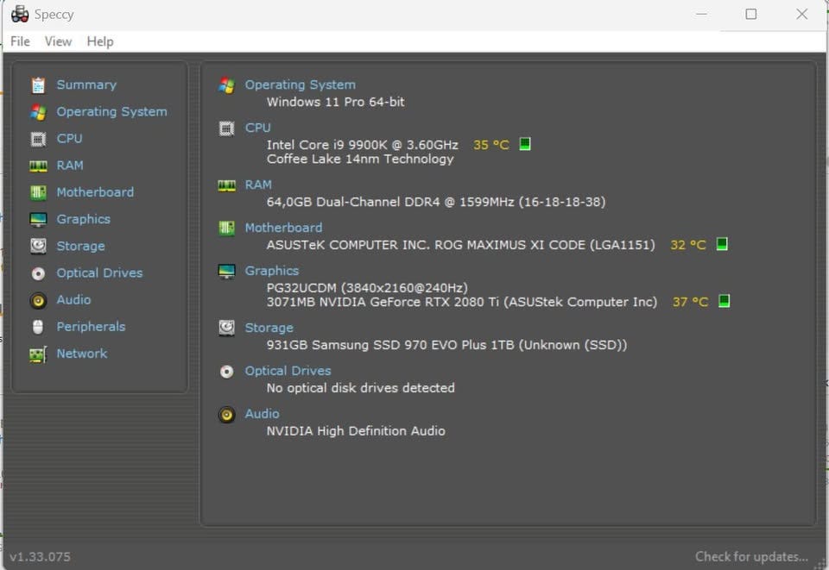Open the Graphics heading link in summary
The height and width of the screenshot is (570, 829).
(271, 271)
